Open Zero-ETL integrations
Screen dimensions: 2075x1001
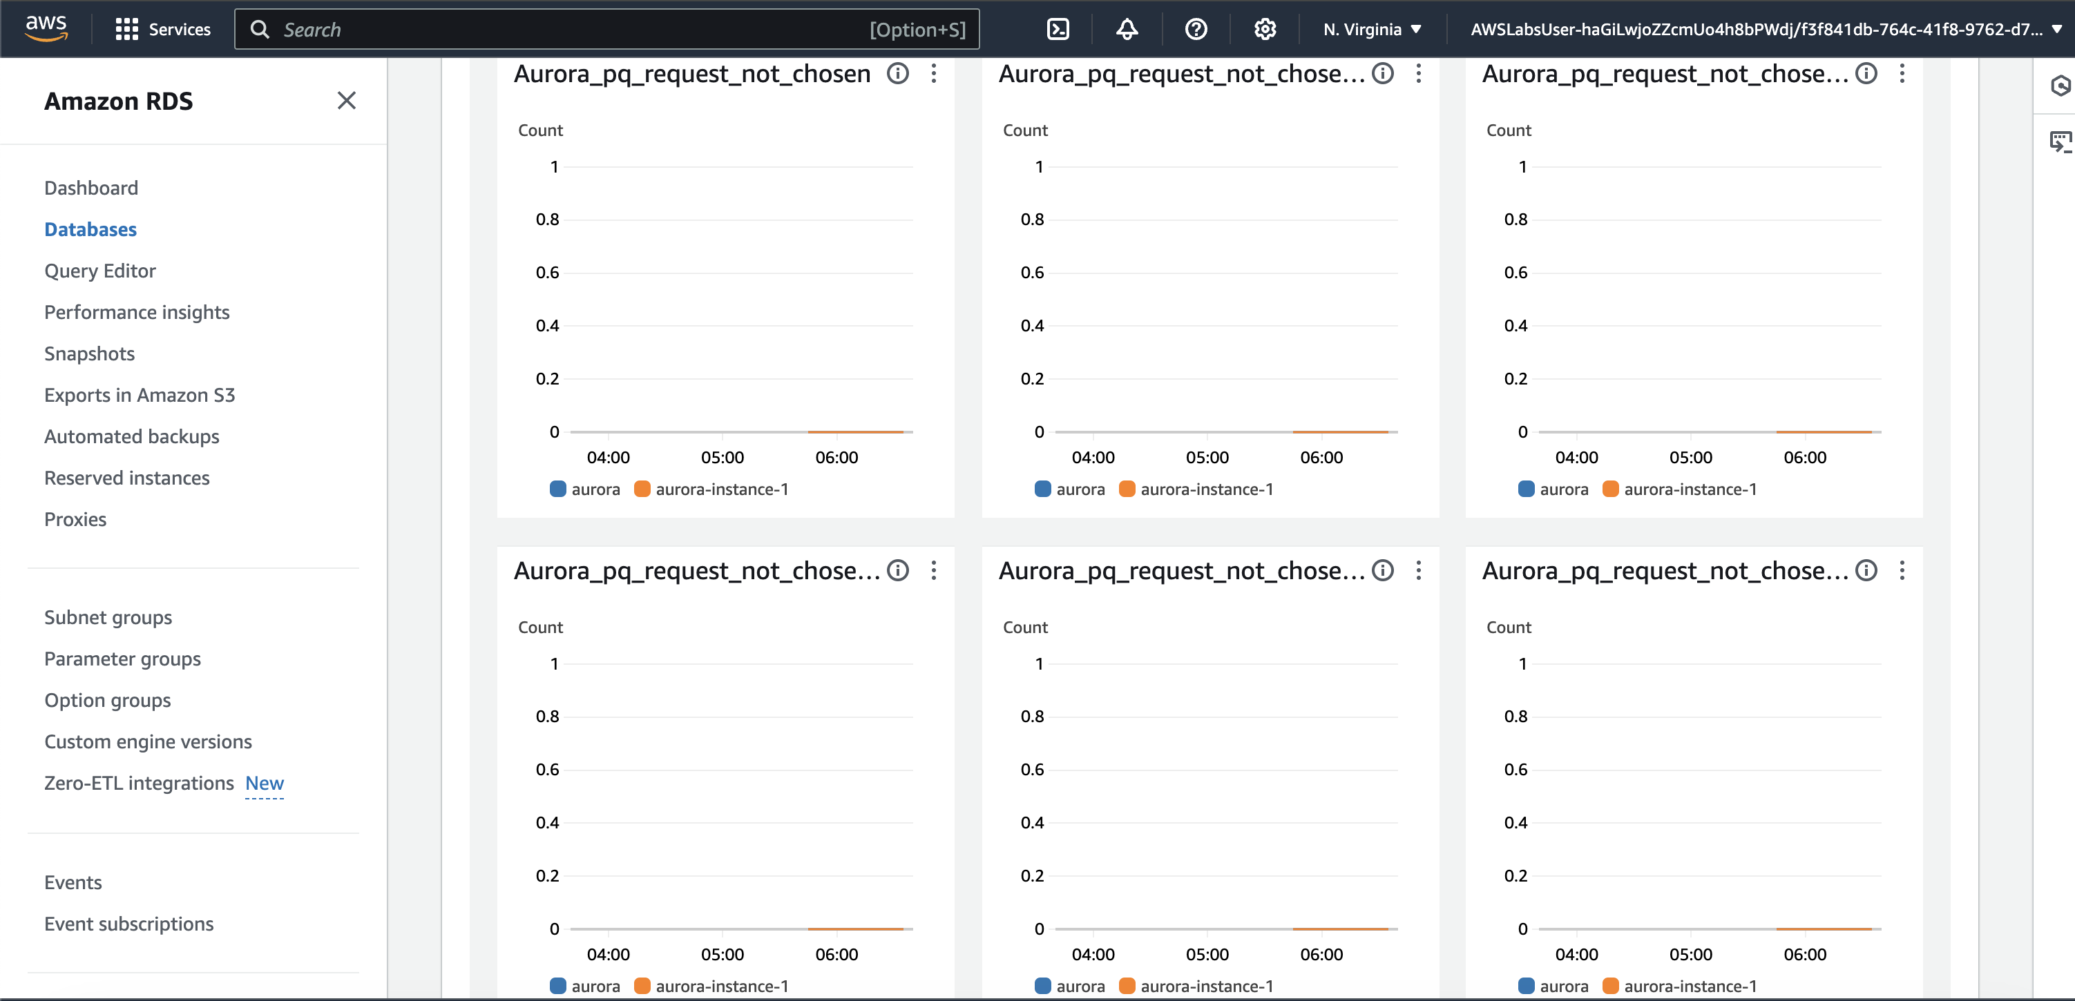(140, 783)
